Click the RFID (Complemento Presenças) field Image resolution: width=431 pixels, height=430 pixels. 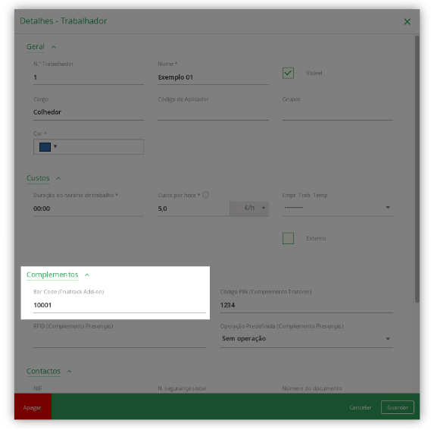pyautogui.click(x=120, y=341)
